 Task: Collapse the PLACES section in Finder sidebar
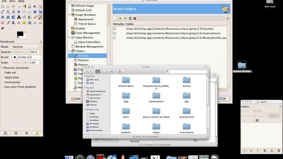pos(85,88)
